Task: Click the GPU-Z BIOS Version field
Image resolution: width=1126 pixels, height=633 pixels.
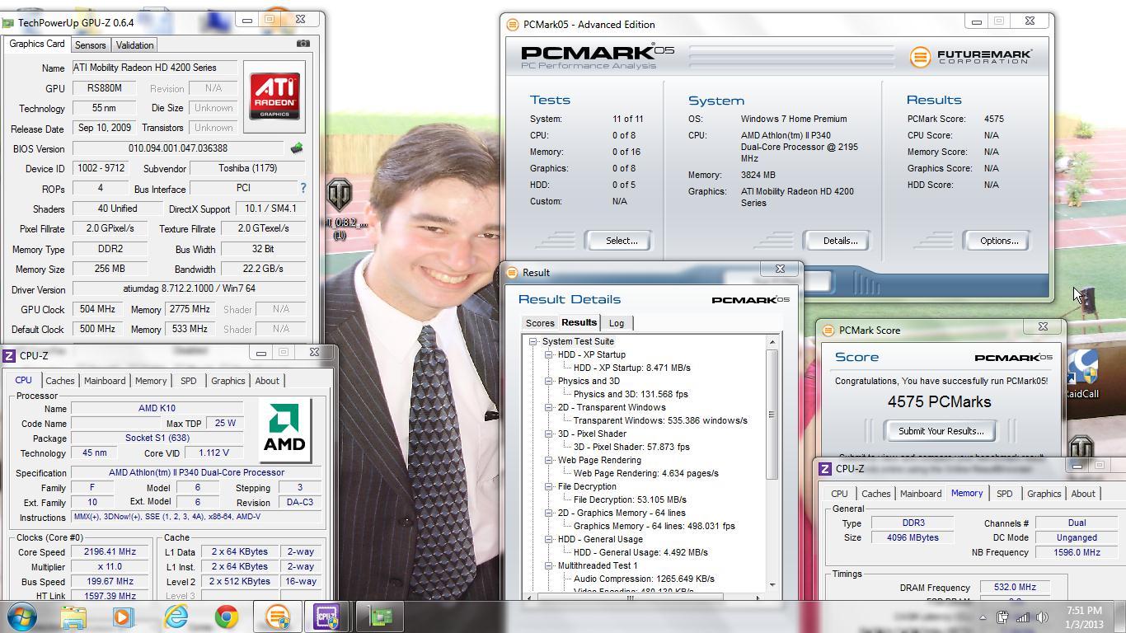Action: [x=178, y=148]
